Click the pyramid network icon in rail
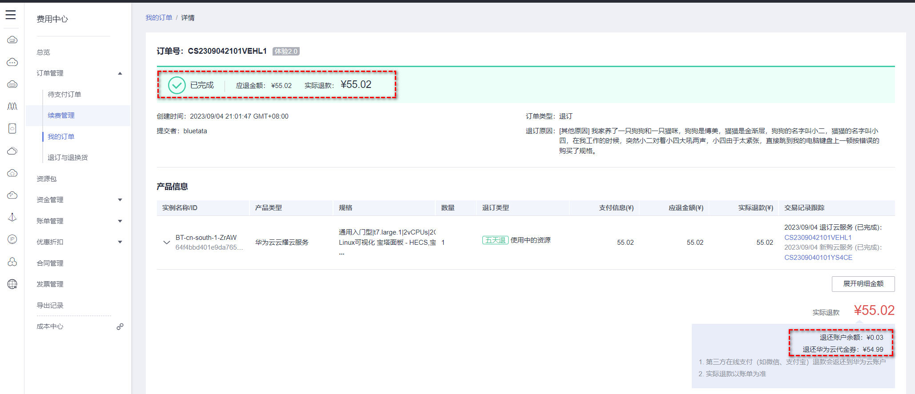This screenshot has height=394, width=915. tap(12, 217)
